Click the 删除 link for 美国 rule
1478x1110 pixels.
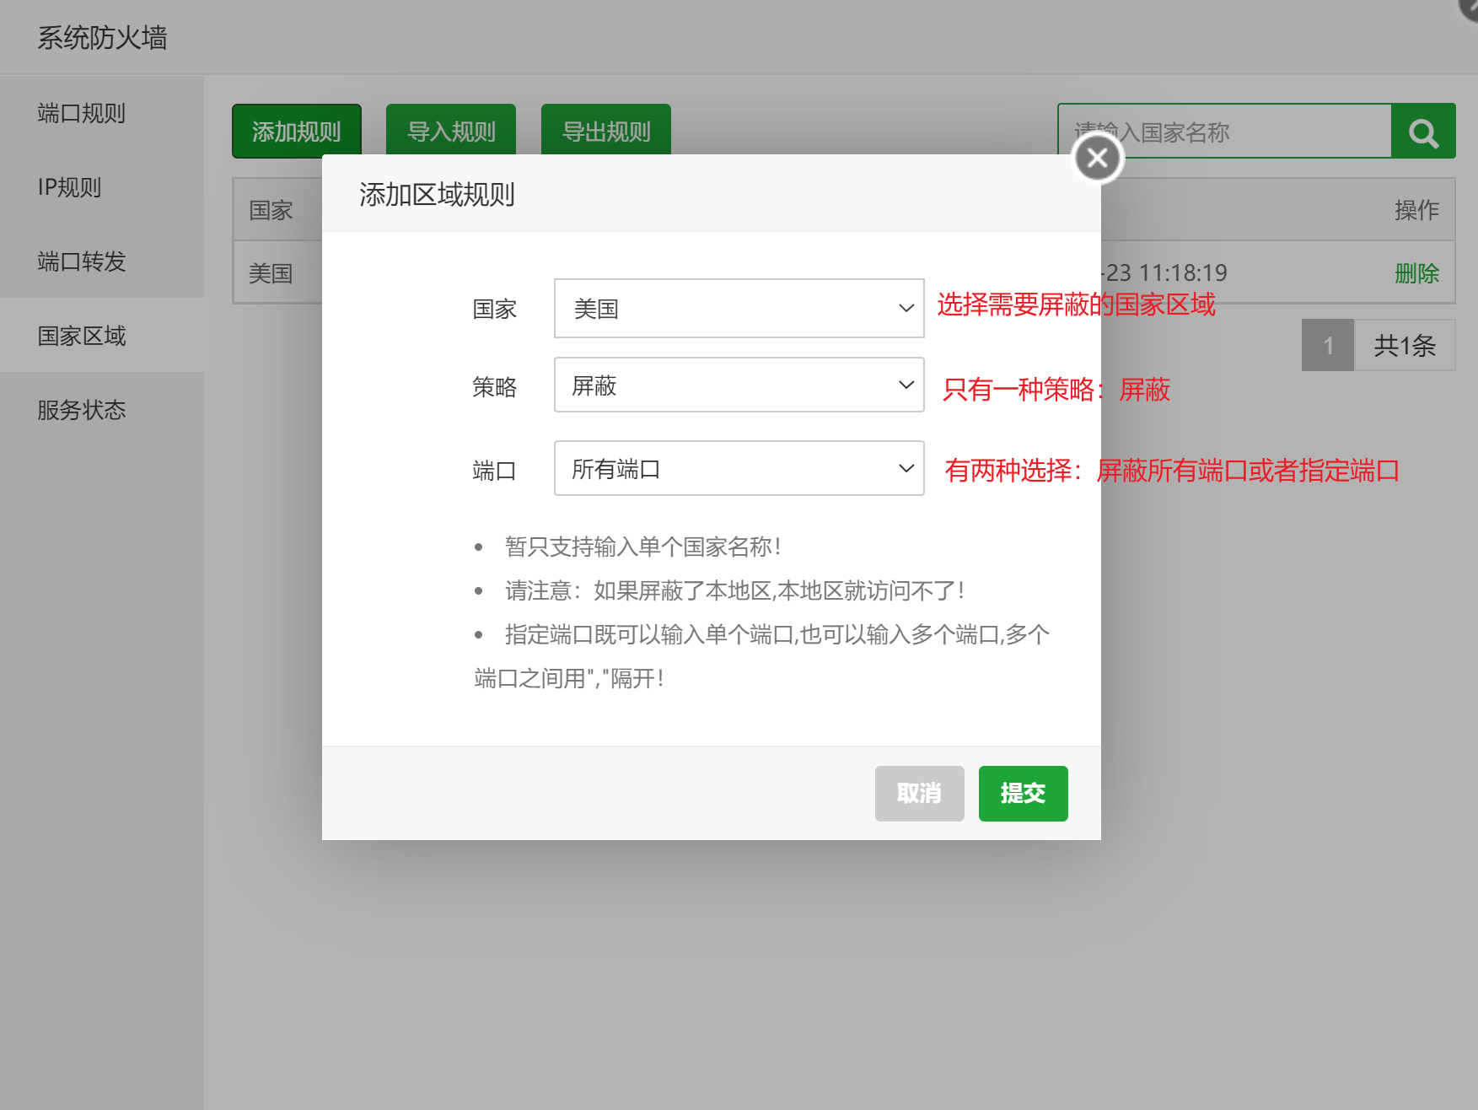coord(1416,273)
